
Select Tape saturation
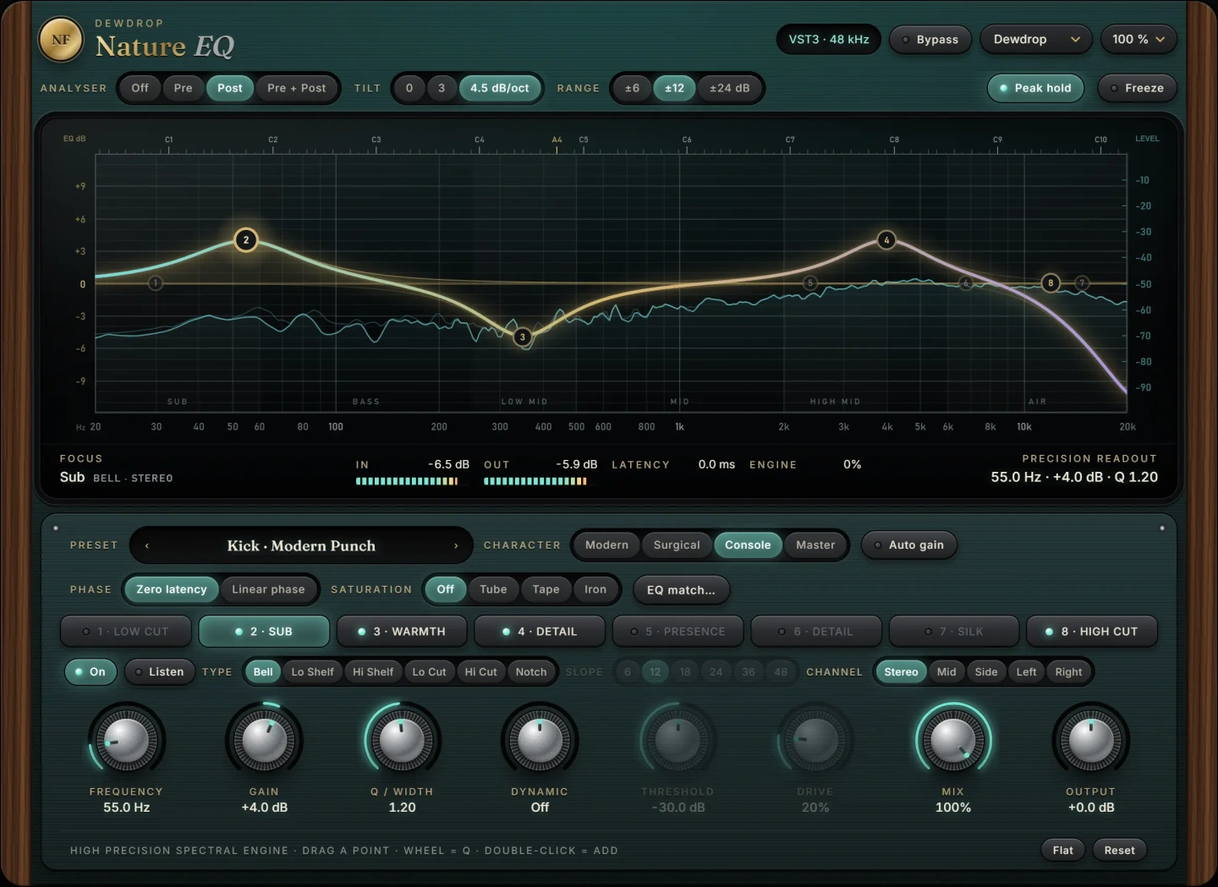point(546,589)
